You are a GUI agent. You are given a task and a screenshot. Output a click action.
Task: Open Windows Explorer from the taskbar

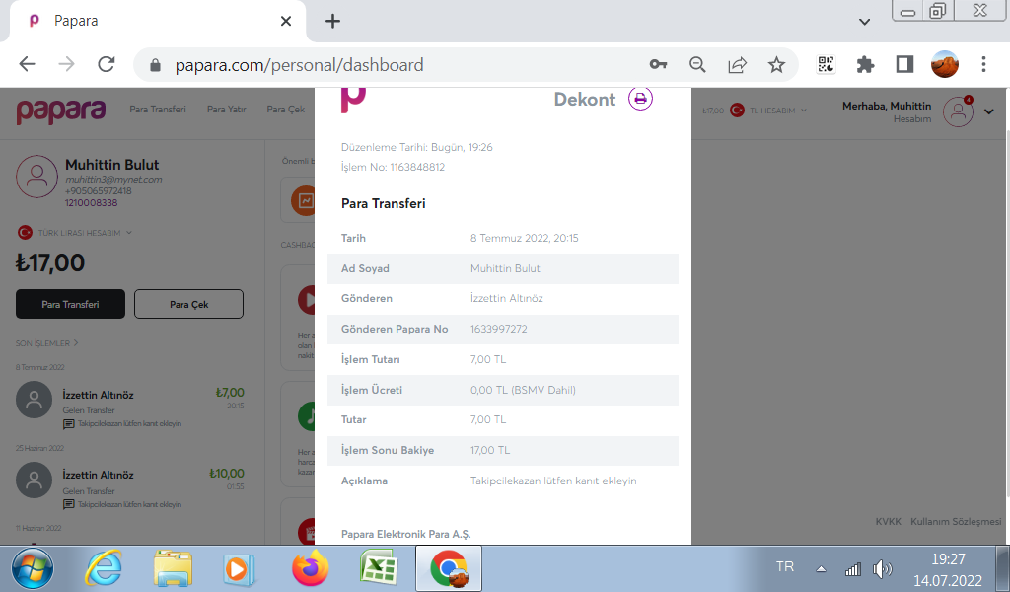click(173, 568)
